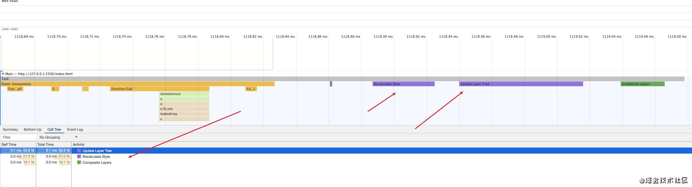The image size is (692, 187).
Task: Open the No Grouping dropdown
Action: (58, 137)
